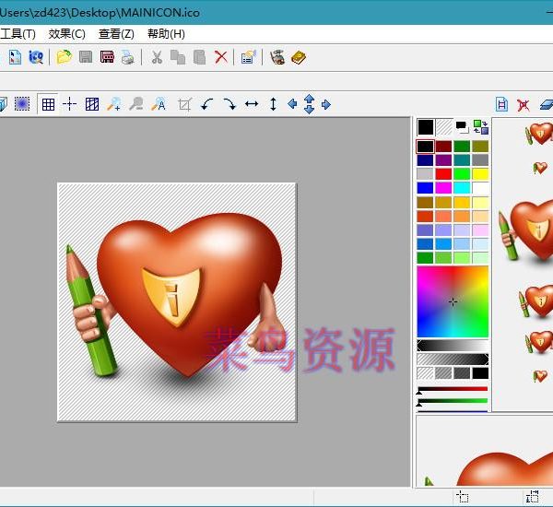Pick the bright red palette swatch
The height and width of the screenshot is (507, 553).
pyautogui.click(x=443, y=173)
